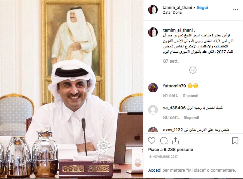Open the sa_d38406 username link

(x=174, y=108)
